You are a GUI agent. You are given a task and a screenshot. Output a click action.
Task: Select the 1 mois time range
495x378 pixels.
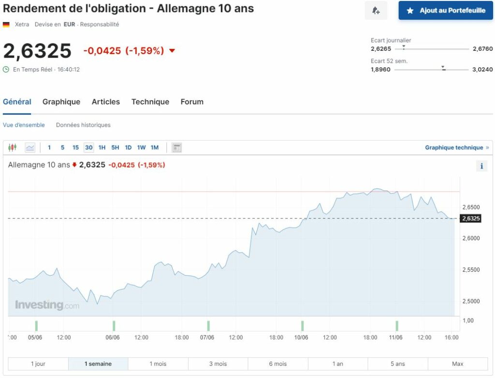click(158, 363)
